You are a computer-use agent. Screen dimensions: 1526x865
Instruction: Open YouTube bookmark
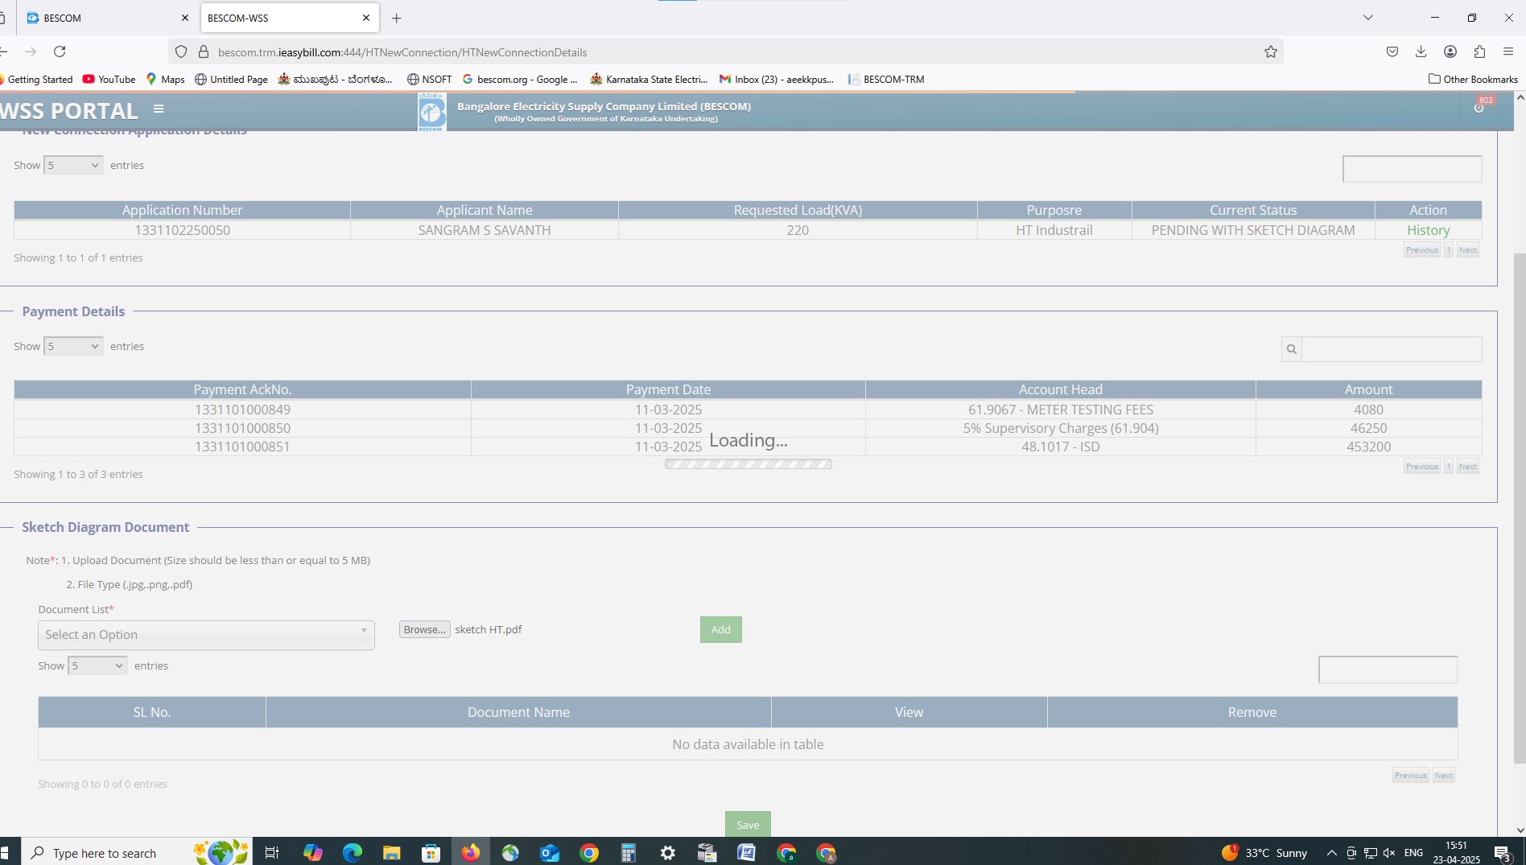pos(109,79)
